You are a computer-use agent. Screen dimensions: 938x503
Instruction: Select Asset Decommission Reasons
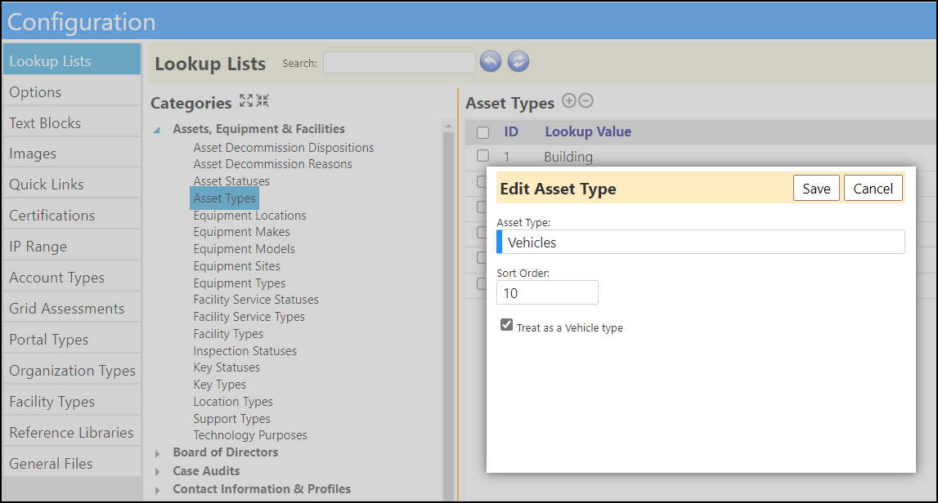pos(273,163)
